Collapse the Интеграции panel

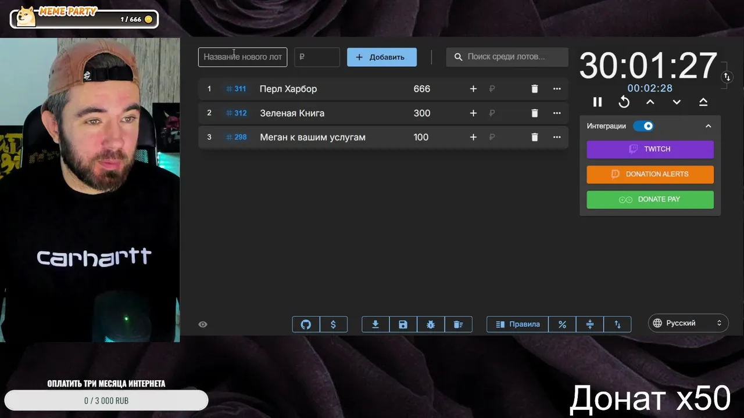(x=708, y=126)
